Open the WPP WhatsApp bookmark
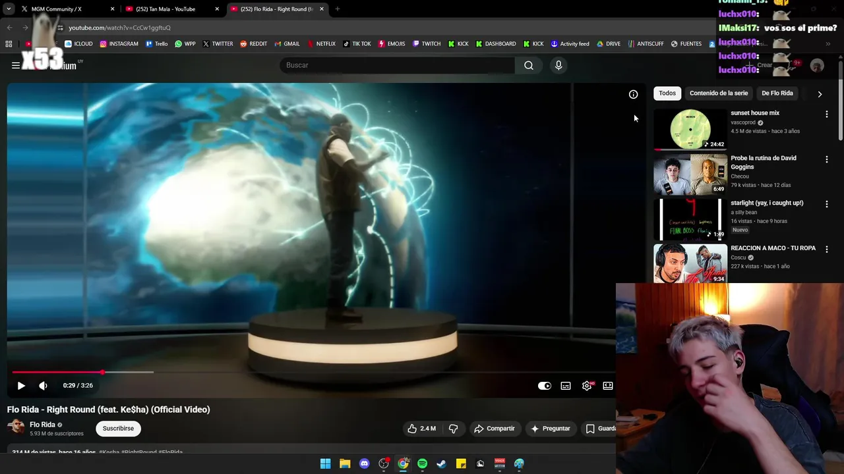The width and height of the screenshot is (844, 474). pos(185,44)
